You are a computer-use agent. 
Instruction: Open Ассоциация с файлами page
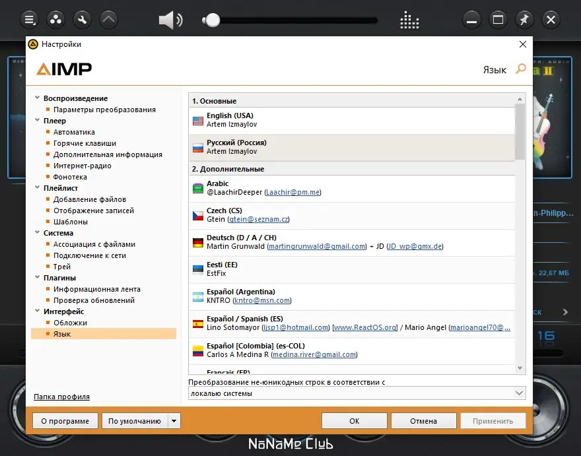coord(94,244)
